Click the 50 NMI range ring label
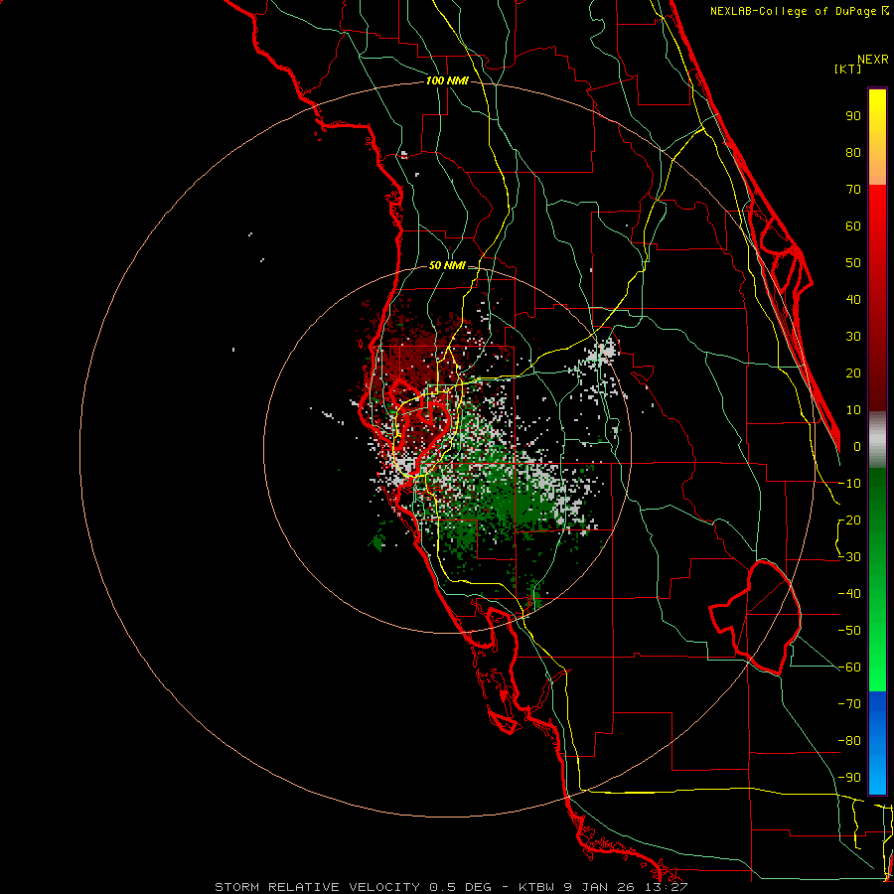 pos(446,265)
